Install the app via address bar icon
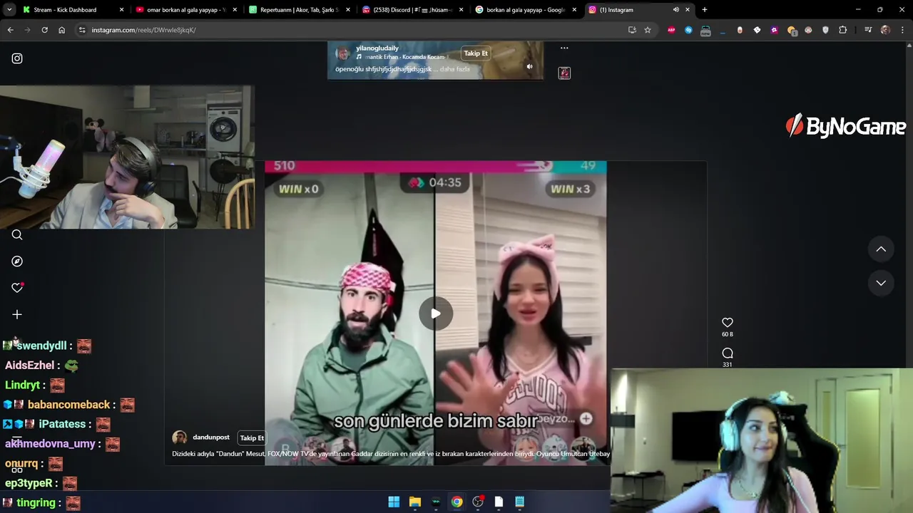 [x=632, y=30]
